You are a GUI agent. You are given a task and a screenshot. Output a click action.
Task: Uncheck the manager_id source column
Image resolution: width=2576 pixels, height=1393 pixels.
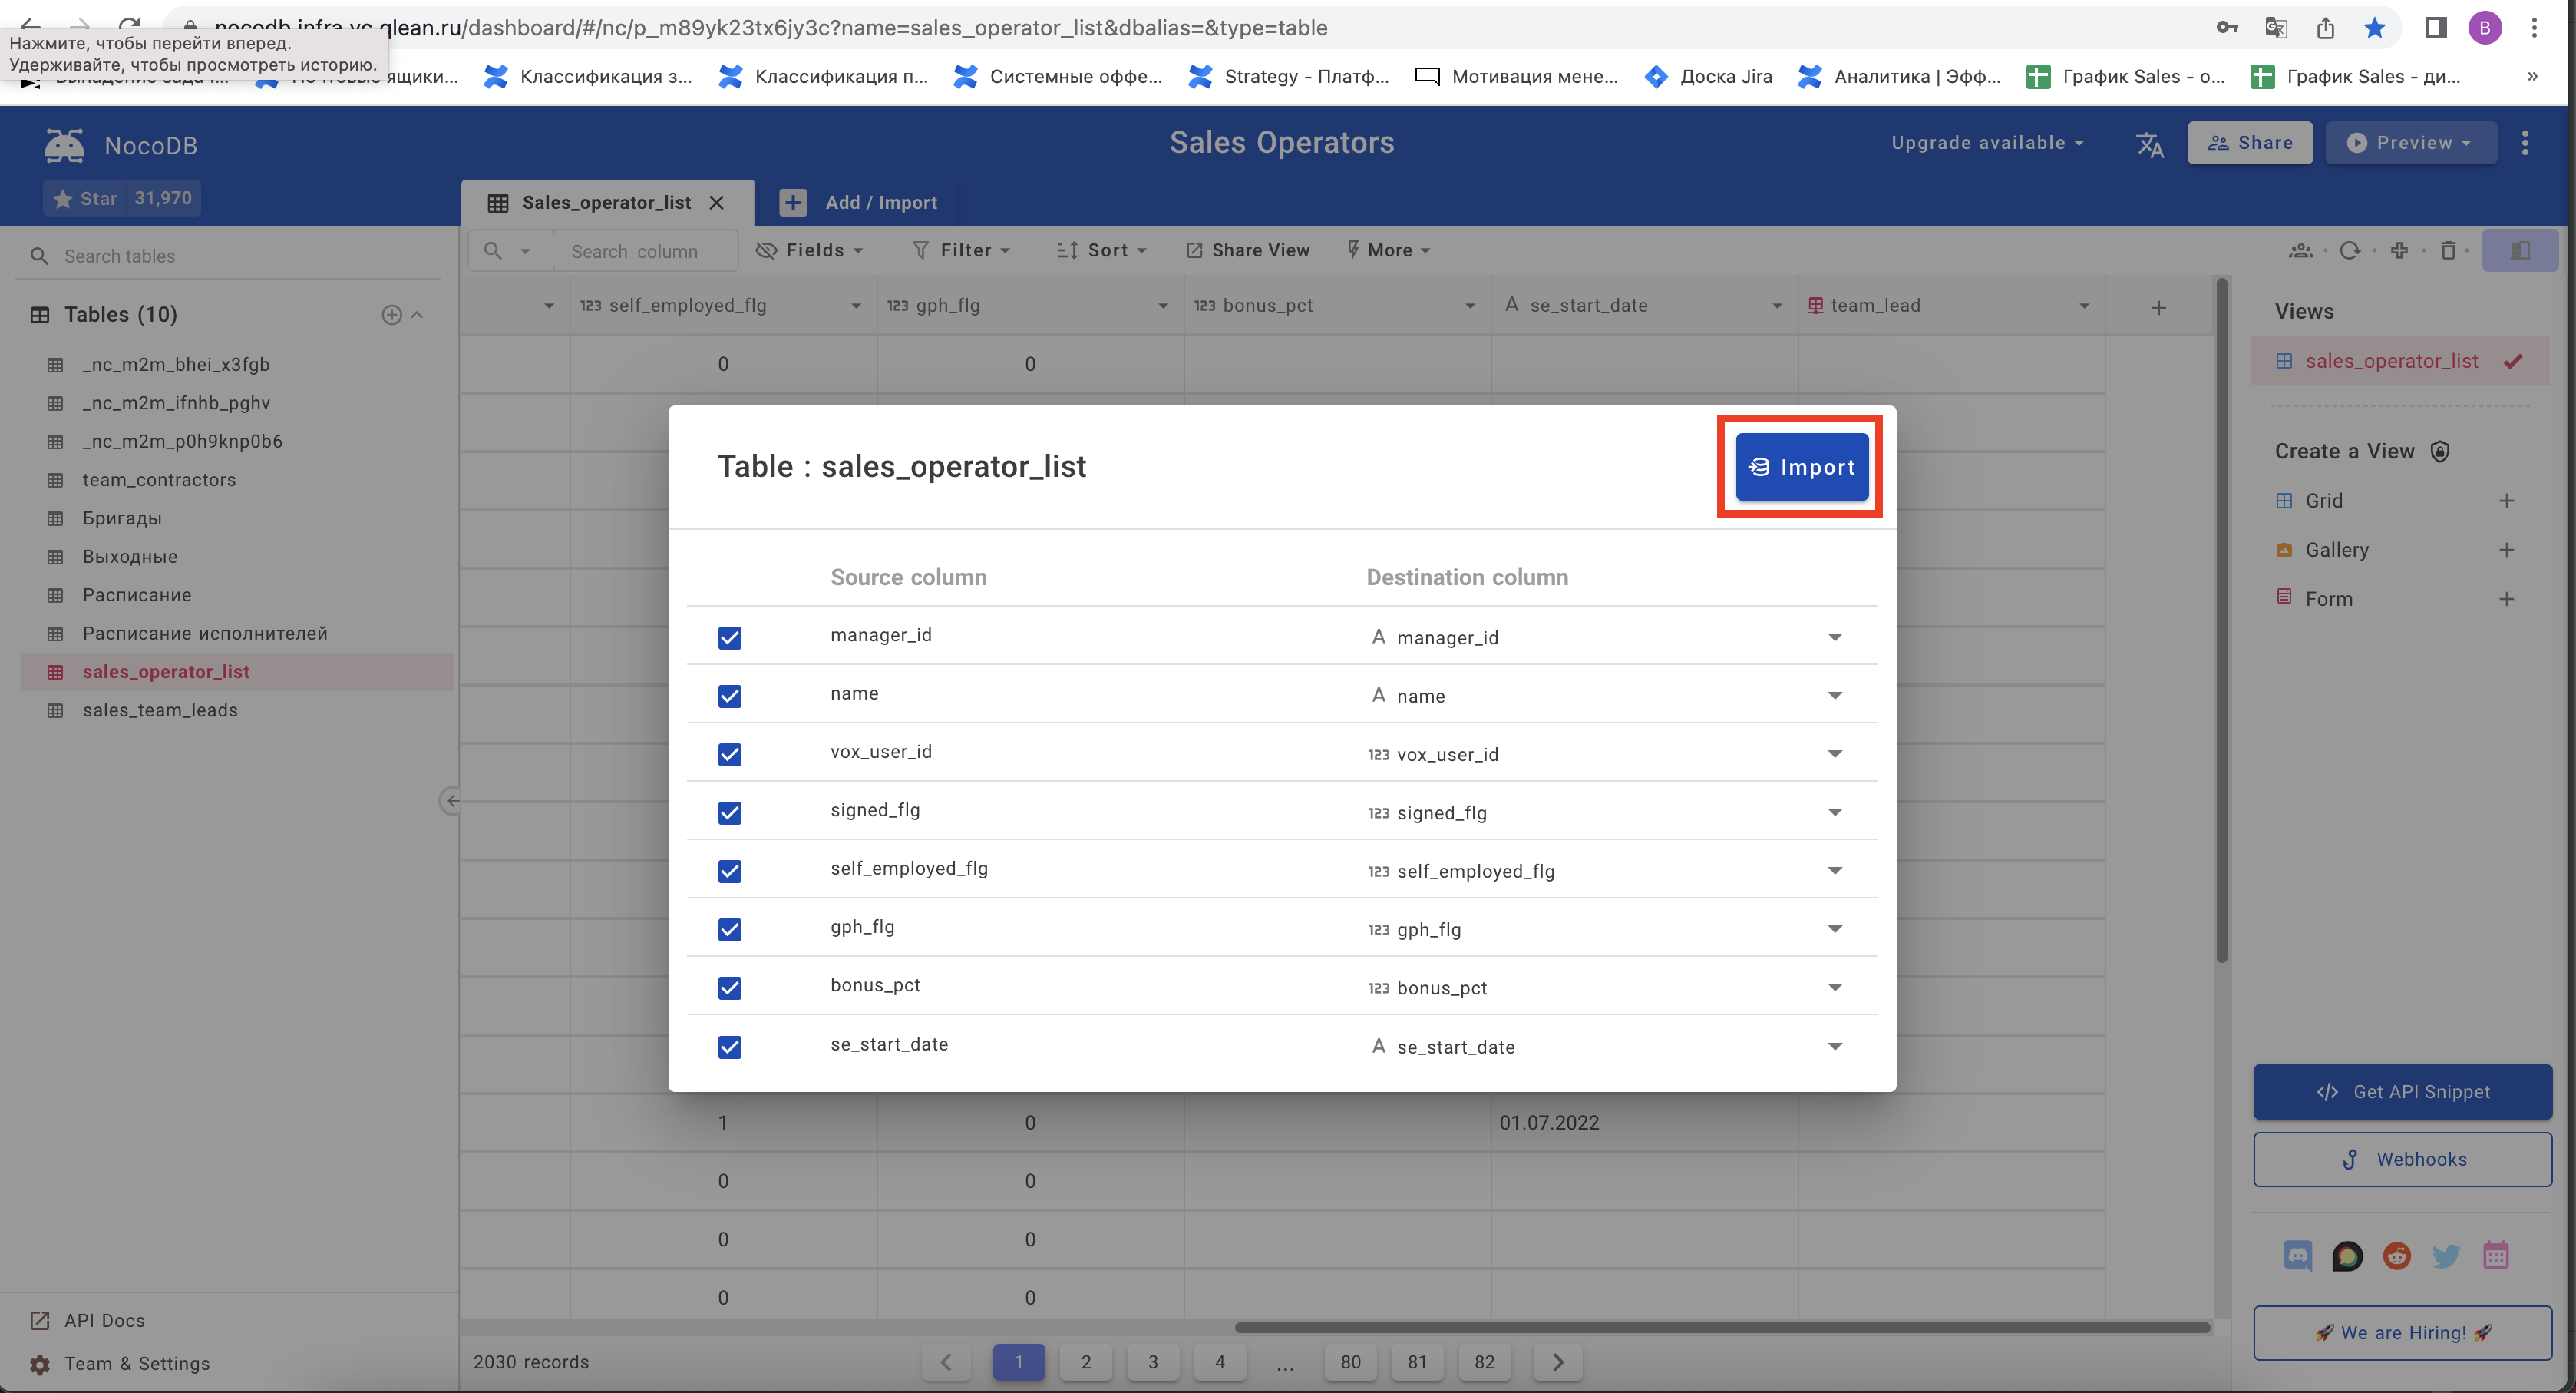730,637
